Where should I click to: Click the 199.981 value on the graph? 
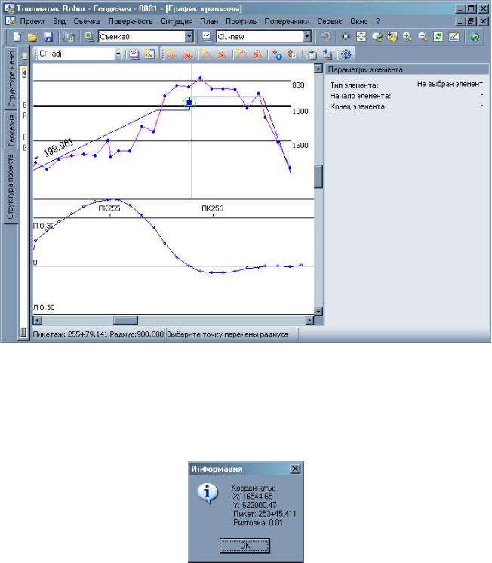[59, 148]
